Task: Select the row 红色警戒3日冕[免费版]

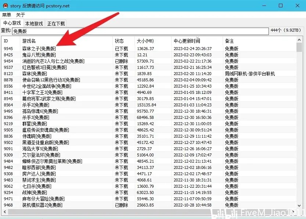Action: click(x=149, y=67)
